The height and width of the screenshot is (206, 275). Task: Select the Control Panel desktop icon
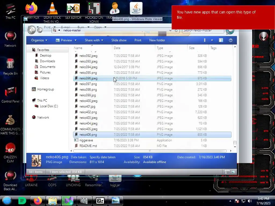click(10, 95)
